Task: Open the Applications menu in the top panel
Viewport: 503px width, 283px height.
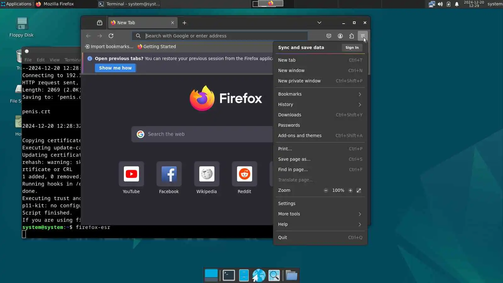Action: coord(17,4)
